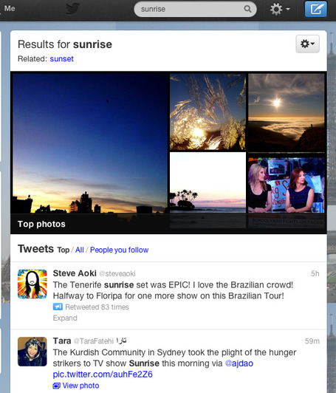Switch to People you follow filter
This screenshot has width=336, height=393.
click(x=120, y=250)
